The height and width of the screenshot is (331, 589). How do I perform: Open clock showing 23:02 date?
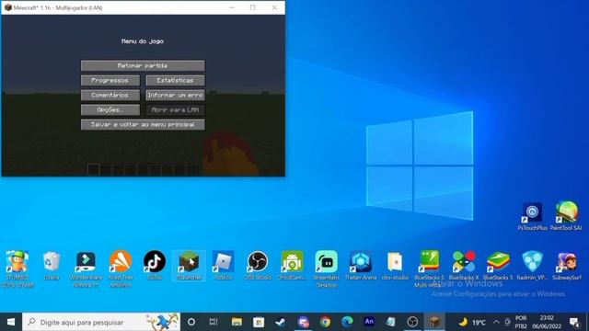(x=547, y=322)
